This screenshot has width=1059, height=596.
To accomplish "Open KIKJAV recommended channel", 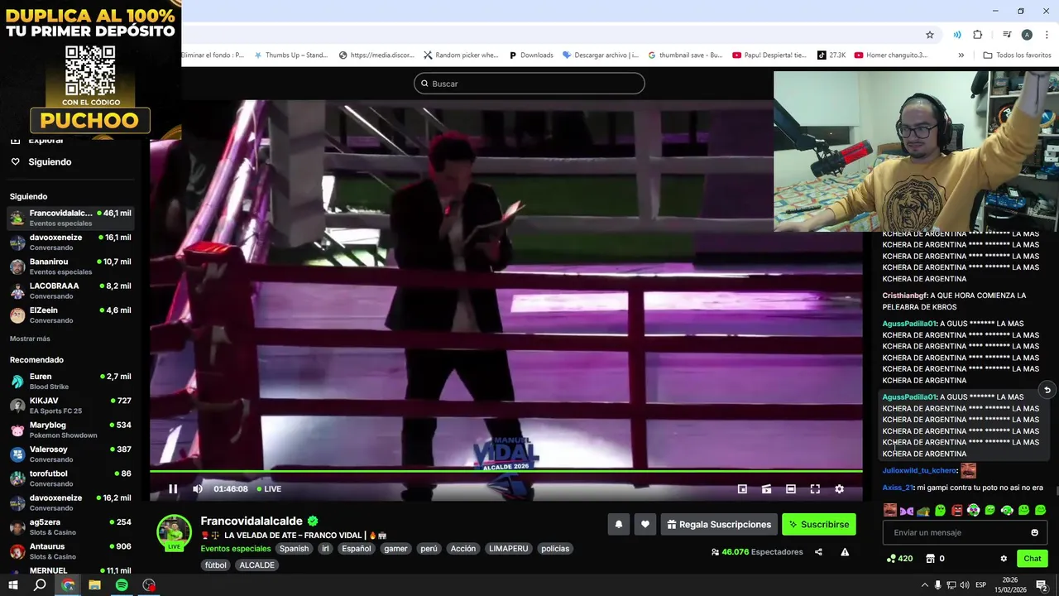I will [71, 406].
